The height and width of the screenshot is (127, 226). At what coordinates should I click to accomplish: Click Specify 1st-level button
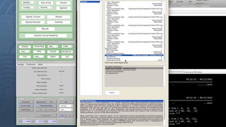(33, 17)
